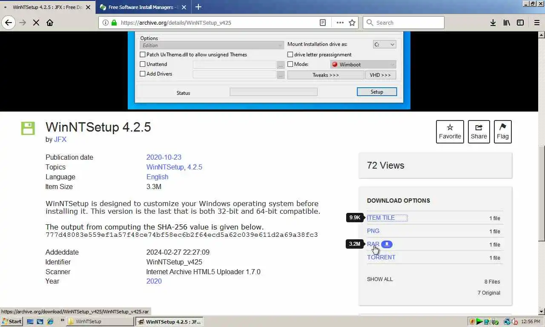Click Unattend browse ellipsis button

point(281,65)
